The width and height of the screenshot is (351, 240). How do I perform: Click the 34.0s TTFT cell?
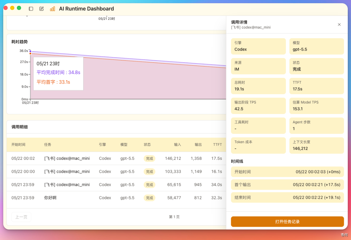[x=216, y=185]
